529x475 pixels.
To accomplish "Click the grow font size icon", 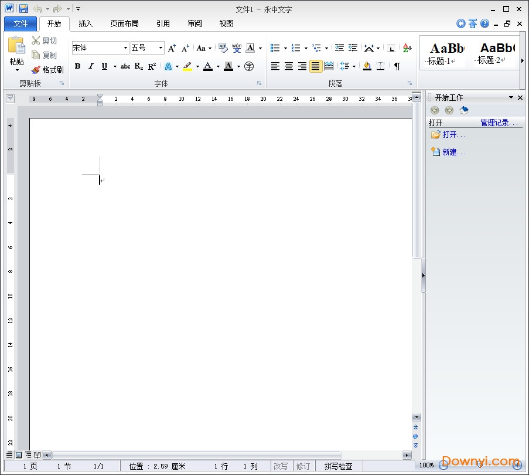I will [x=172, y=48].
